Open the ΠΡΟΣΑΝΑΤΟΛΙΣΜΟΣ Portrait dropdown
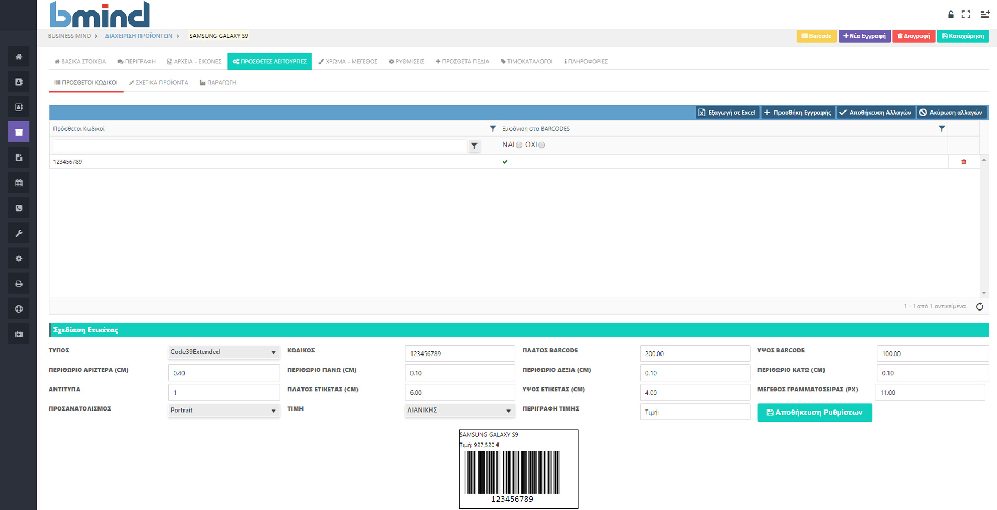 click(x=224, y=411)
